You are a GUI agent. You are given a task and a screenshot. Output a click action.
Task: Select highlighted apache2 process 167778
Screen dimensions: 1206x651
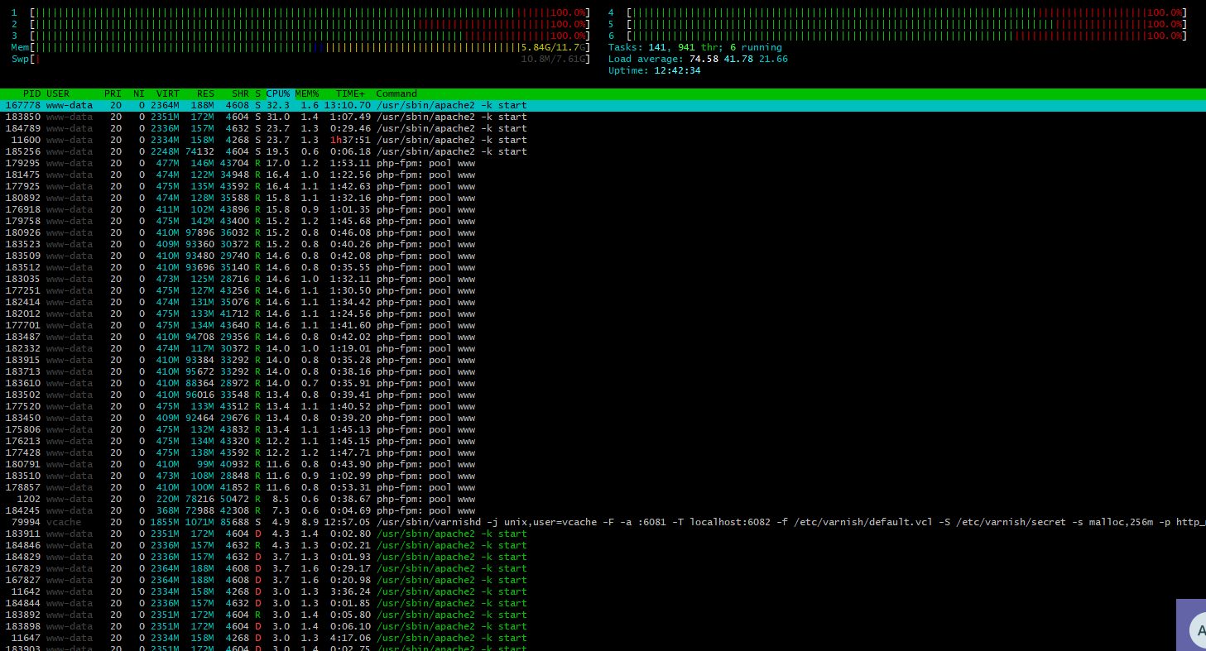603,105
